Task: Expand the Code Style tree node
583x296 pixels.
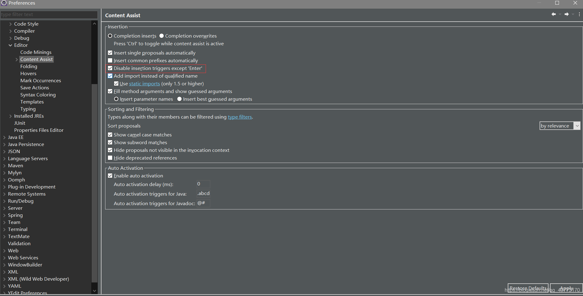Action: pyautogui.click(x=10, y=24)
